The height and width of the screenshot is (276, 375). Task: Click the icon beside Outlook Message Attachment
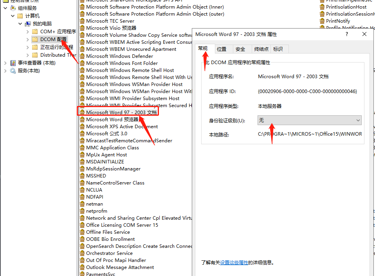click(x=82, y=267)
